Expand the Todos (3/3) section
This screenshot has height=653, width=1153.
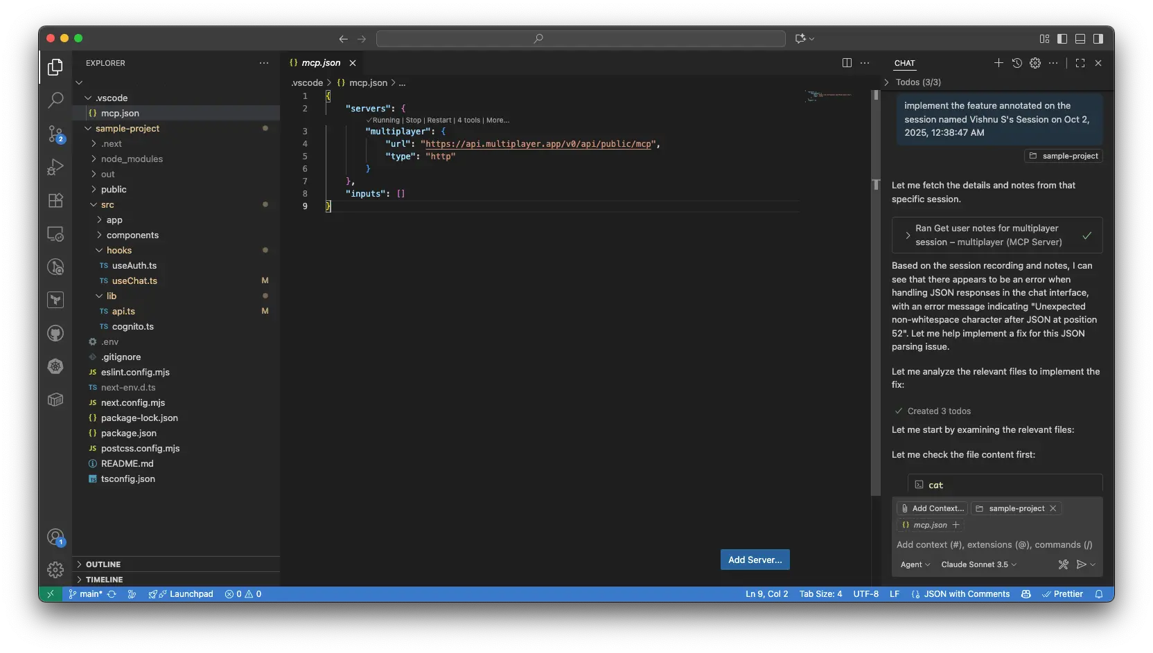tap(888, 82)
